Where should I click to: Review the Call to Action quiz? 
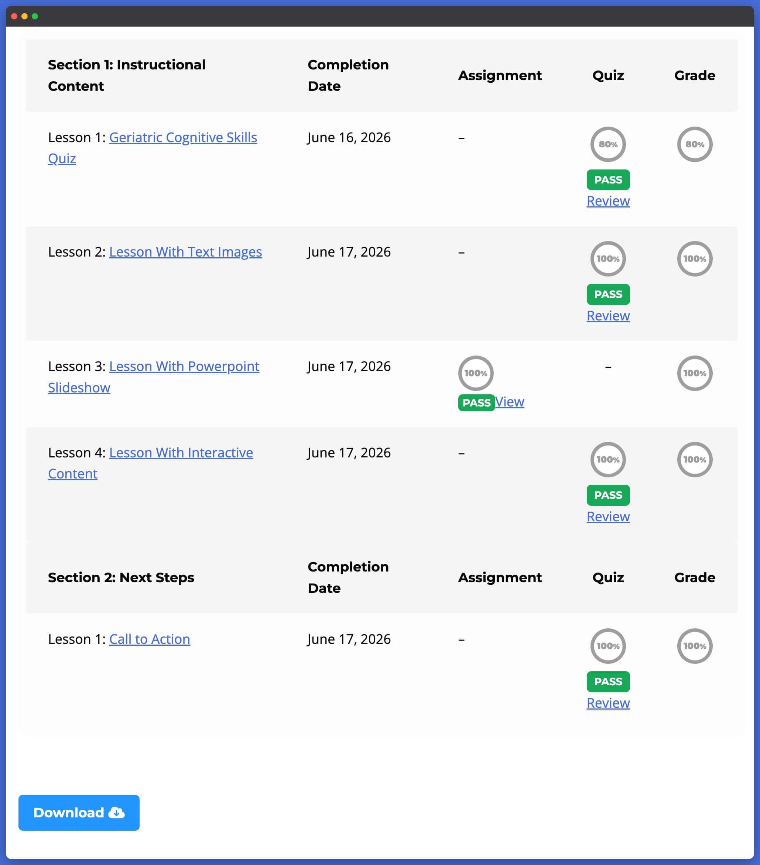click(x=608, y=703)
